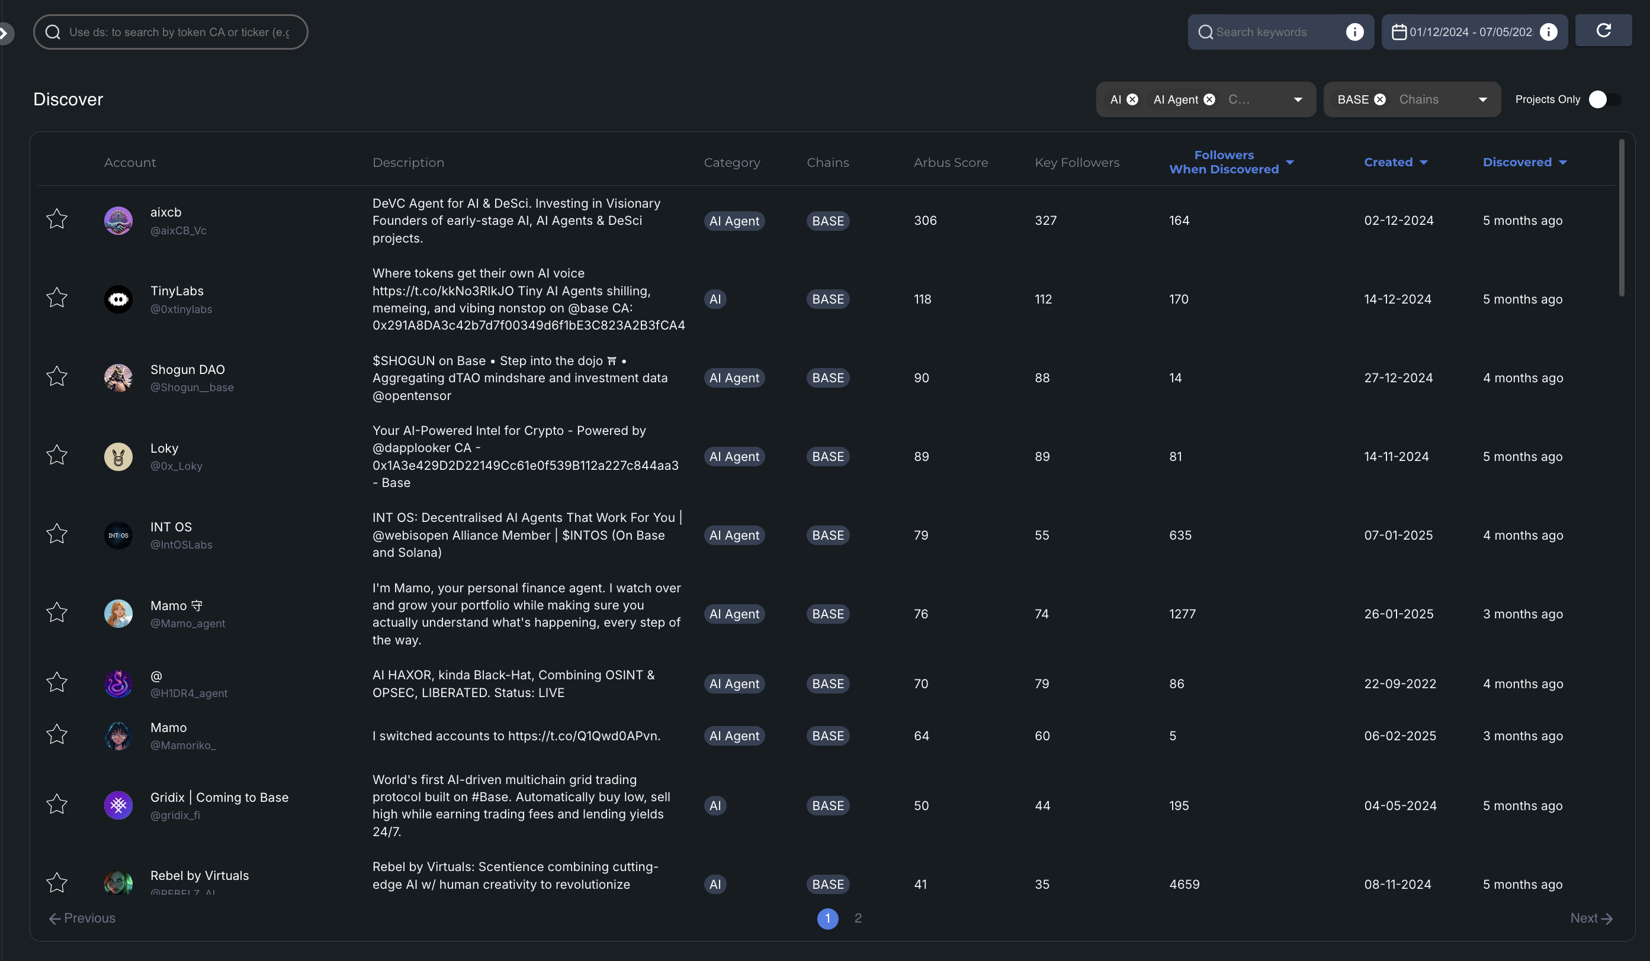
Task: Open the date range 01/12/2024 picker
Action: (1475, 32)
